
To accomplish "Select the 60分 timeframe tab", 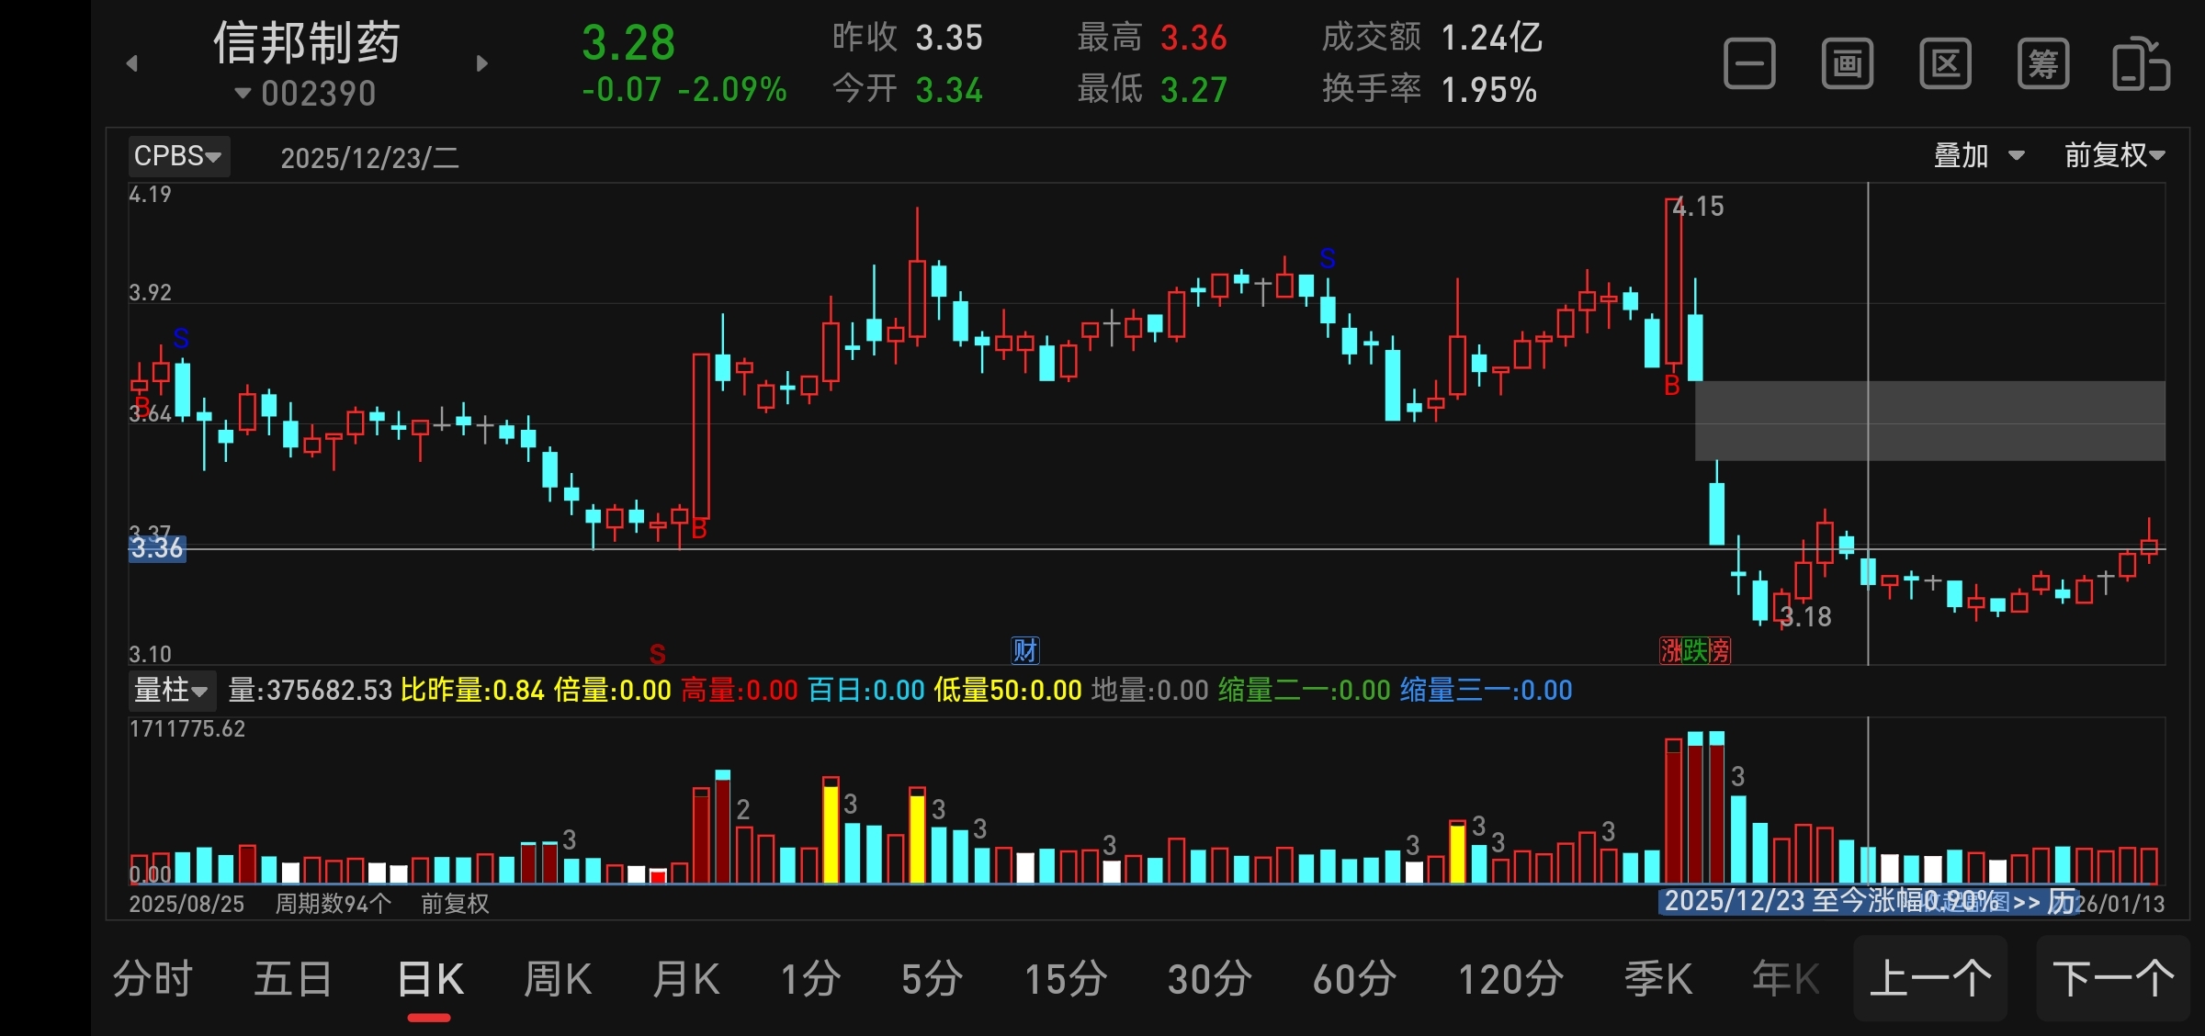I will click(x=1354, y=978).
